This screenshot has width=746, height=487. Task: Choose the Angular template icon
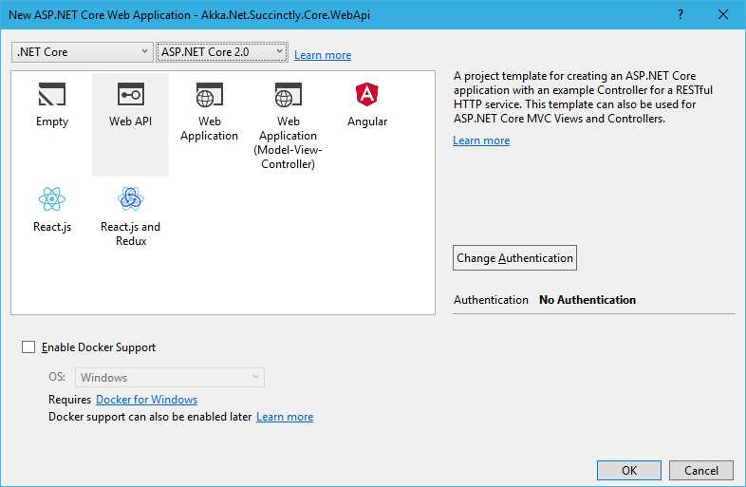[366, 94]
